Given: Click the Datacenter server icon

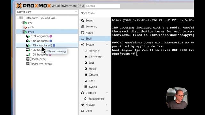Looking at the screenshot, I should tap(21, 18).
